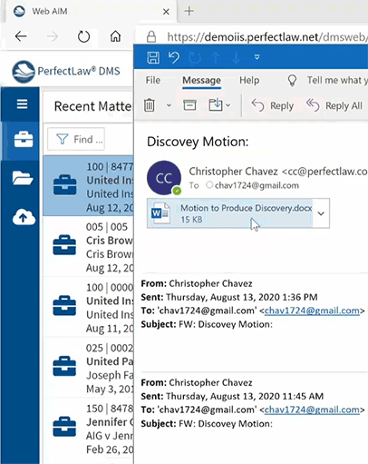Click recipient chav1724@gmail.com in To line
The height and width of the screenshot is (464, 368).
click(x=257, y=185)
